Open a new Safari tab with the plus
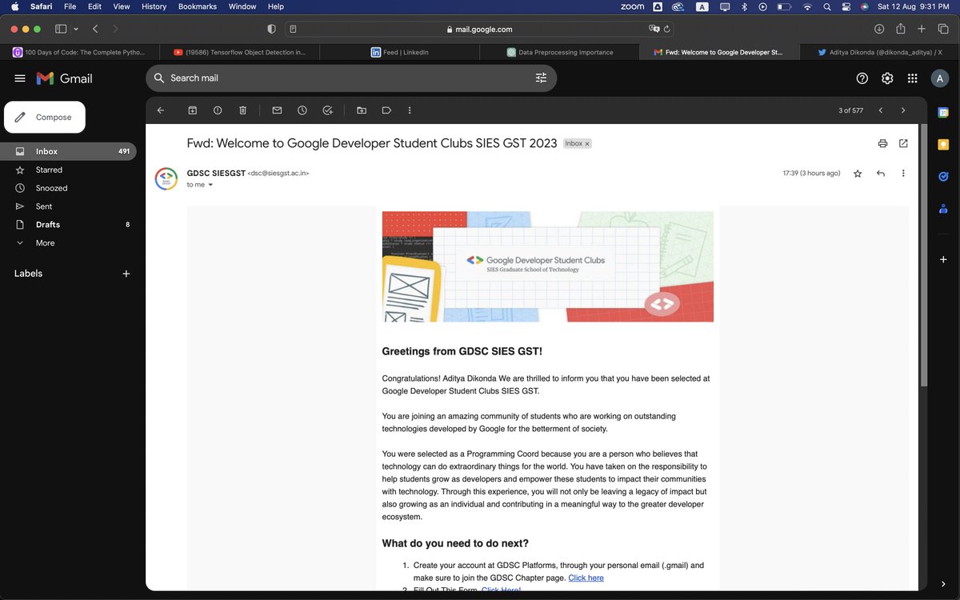The image size is (960, 600). tap(922, 29)
